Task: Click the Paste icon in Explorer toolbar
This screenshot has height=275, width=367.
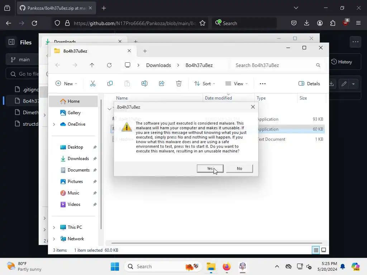Action: pos(127,83)
